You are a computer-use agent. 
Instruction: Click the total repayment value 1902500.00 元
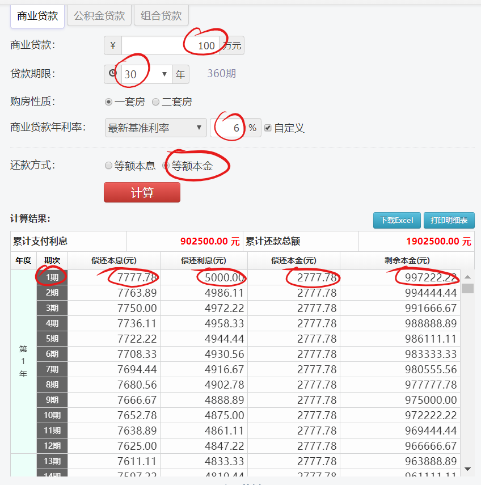coord(438,241)
